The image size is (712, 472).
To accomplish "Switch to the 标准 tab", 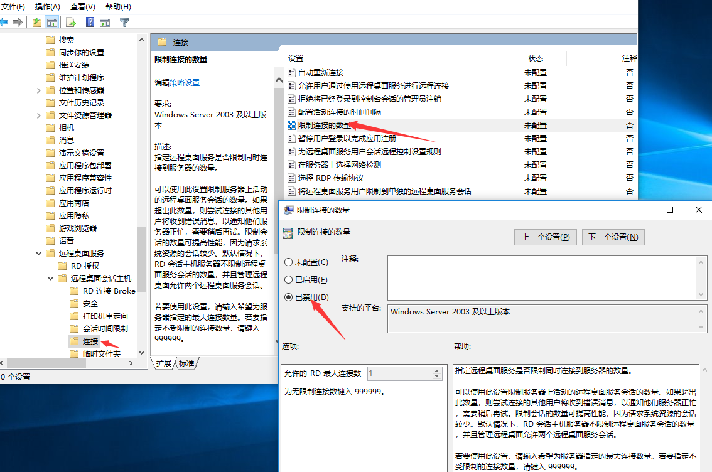I will pyautogui.click(x=187, y=363).
